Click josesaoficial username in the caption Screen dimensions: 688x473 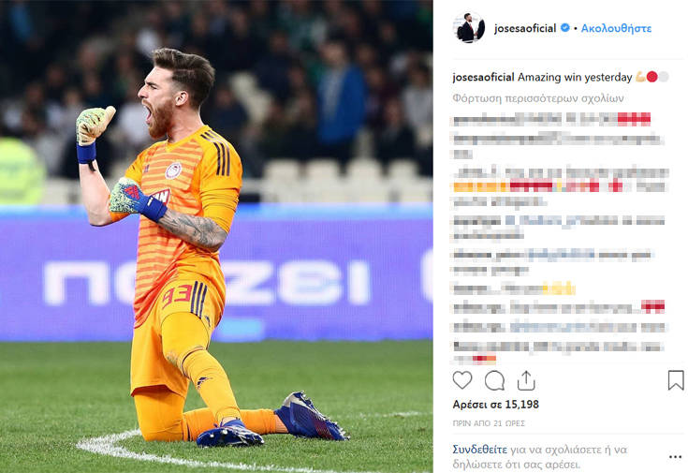[484, 78]
